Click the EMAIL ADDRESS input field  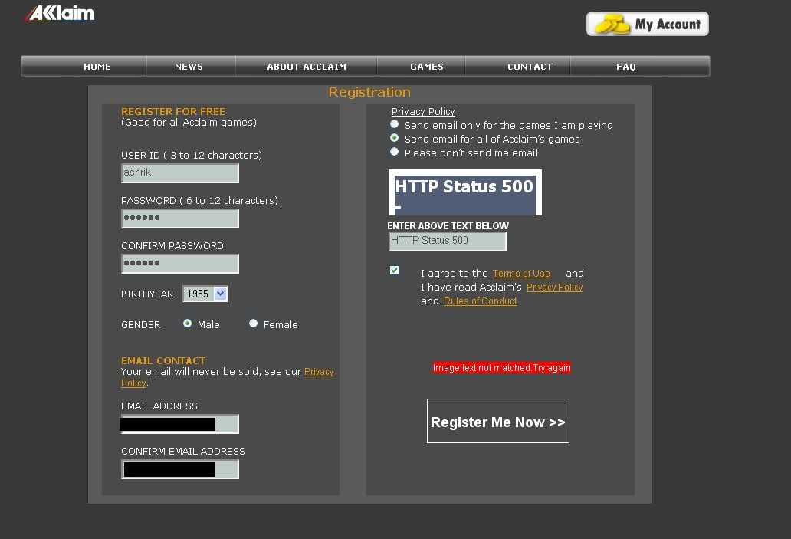coord(180,424)
